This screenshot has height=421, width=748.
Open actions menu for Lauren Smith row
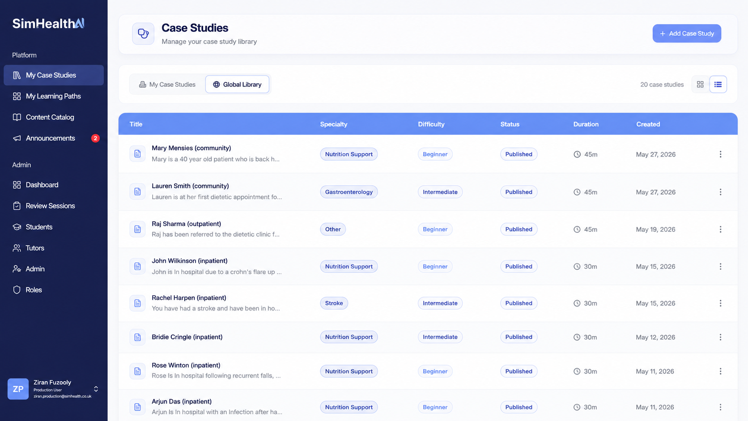(x=720, y=192)
